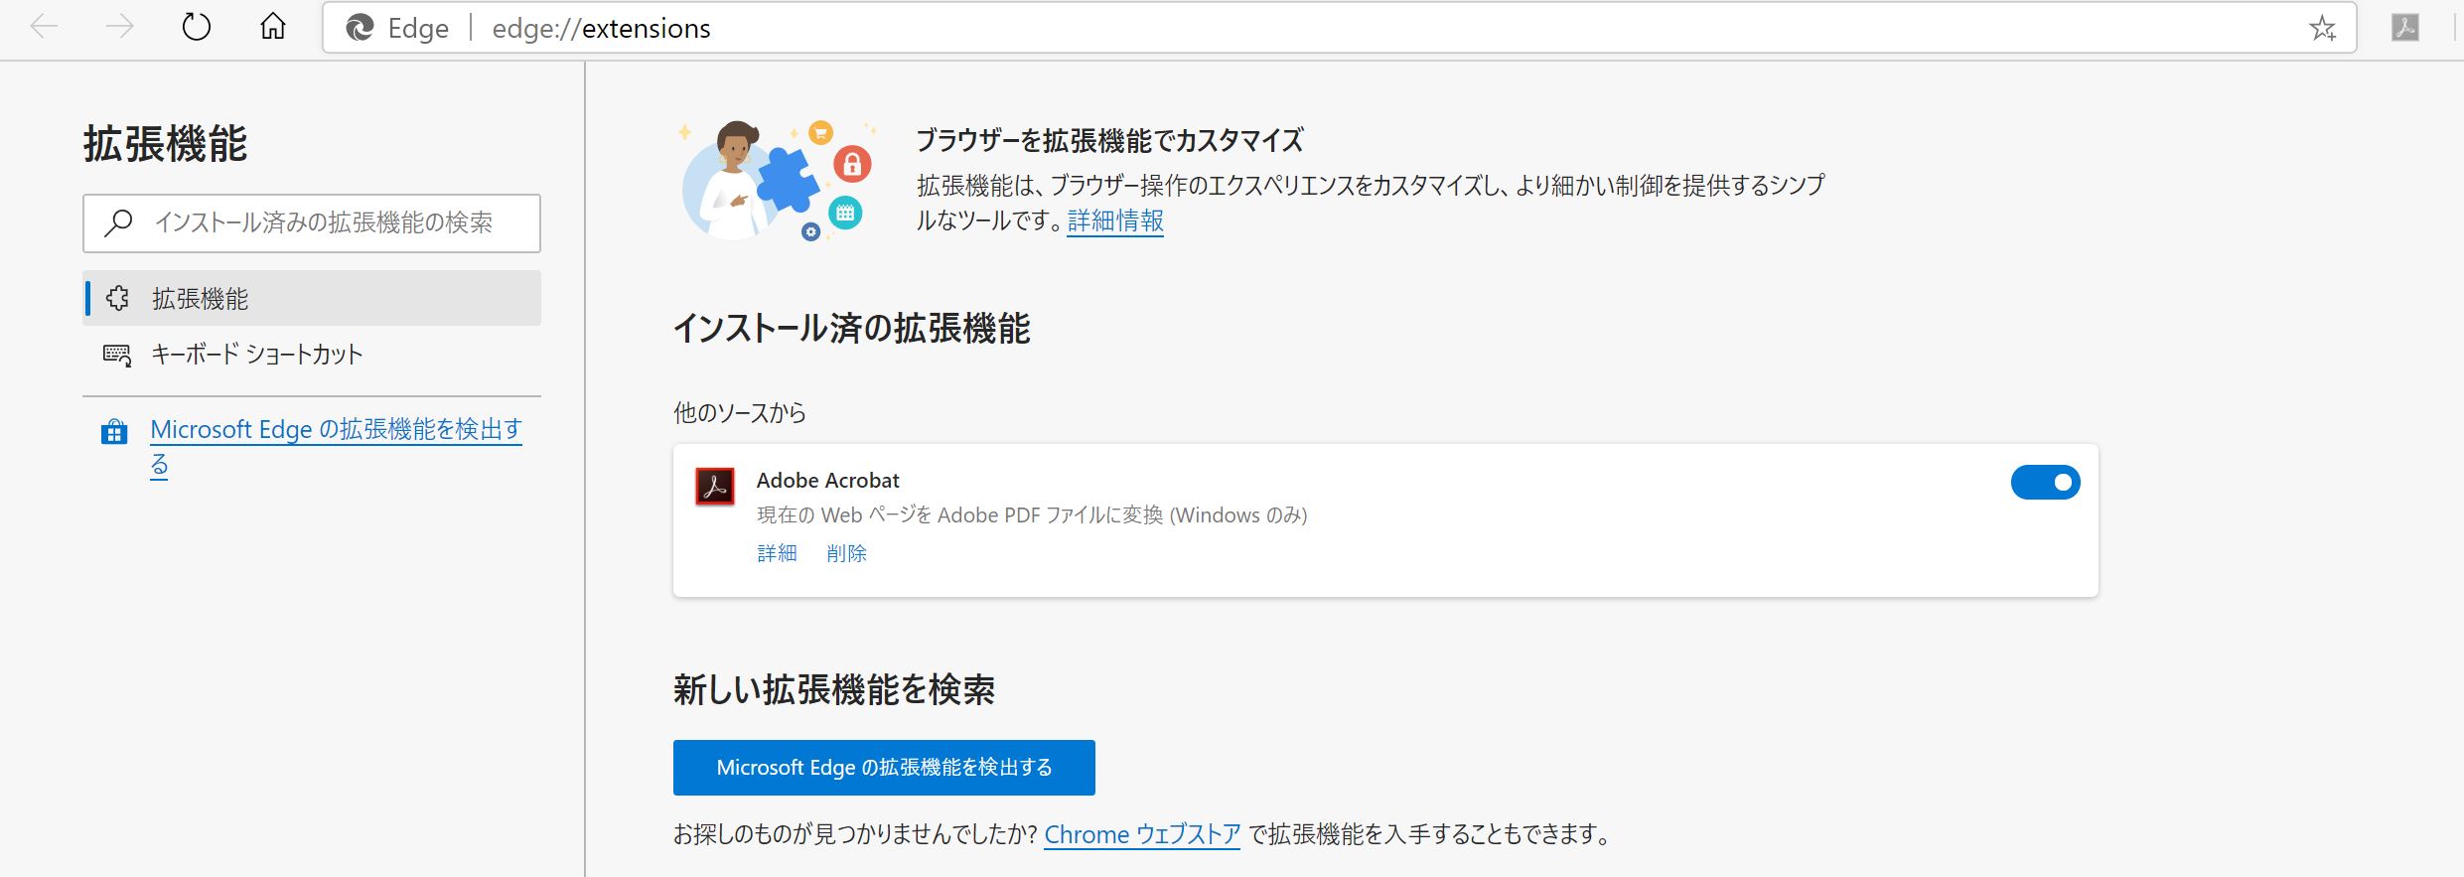Click the browser back arrow

[45, 27]
